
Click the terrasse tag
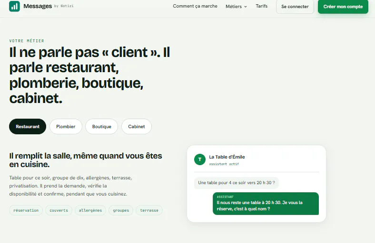click(149, 210)
